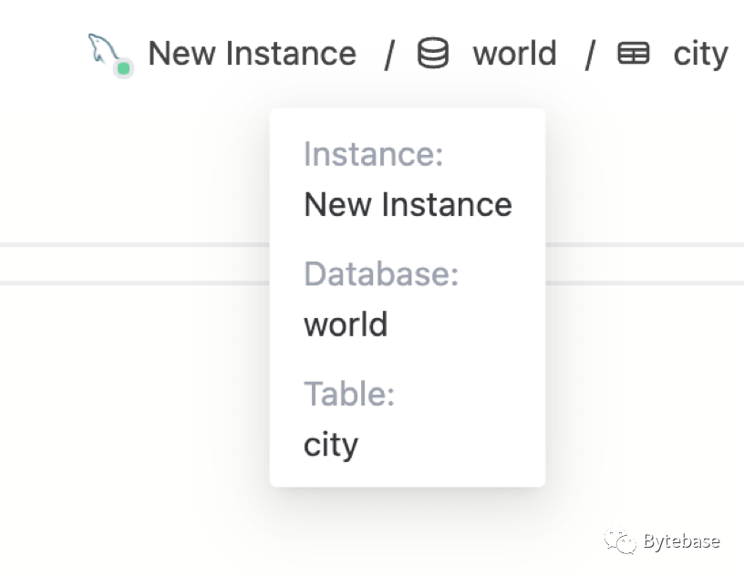This screenshot has width=744, height=576.
Task: Select the city table breadcrumb
Action: point(700,55)
